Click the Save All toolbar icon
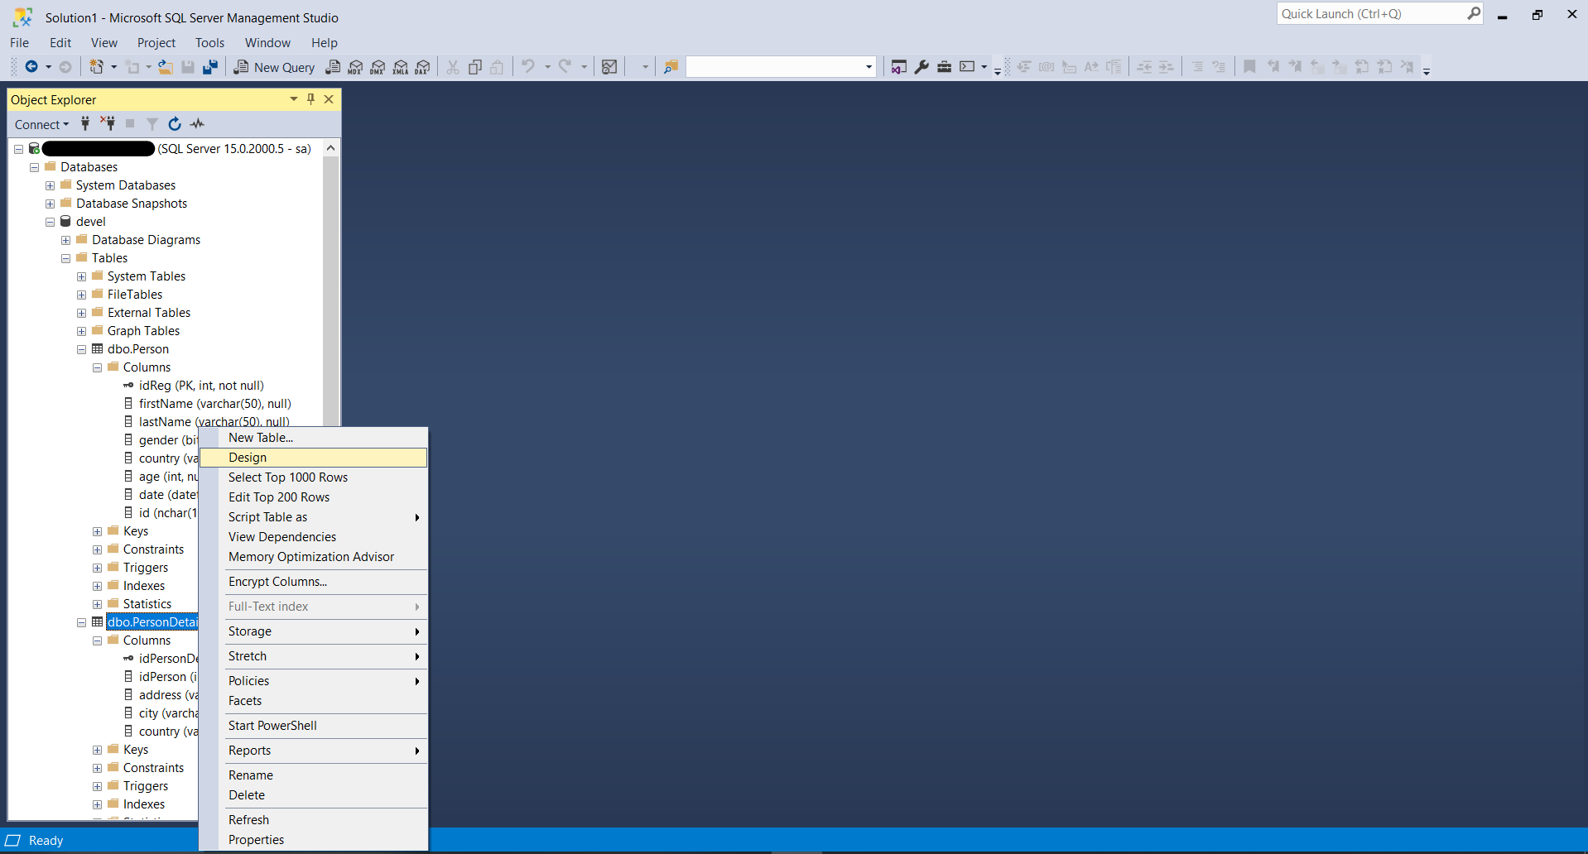1588x854 pixels. pos(210,67)
